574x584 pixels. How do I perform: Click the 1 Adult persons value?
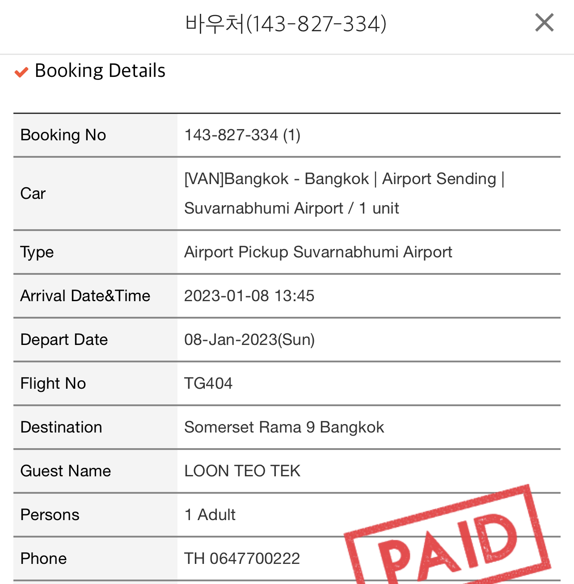click(x=210, y=515)
